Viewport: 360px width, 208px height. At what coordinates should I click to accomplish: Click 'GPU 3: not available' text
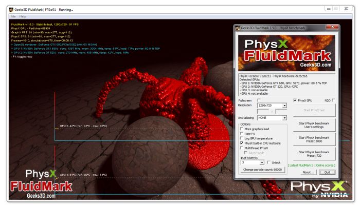[254, 90]
